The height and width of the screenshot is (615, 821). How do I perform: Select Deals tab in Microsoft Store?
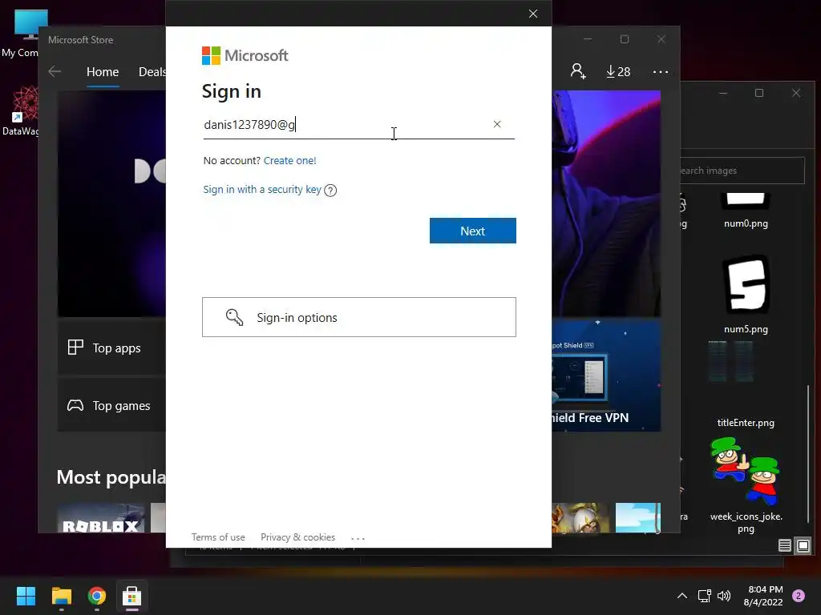coord(152,71)
